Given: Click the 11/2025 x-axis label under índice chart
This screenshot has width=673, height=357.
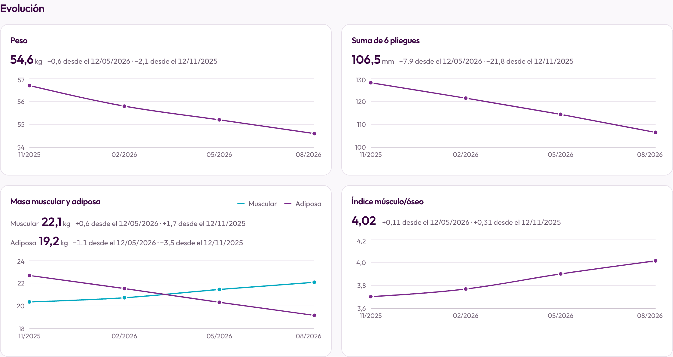Looking at the screenshot, I should coord(371,316).
